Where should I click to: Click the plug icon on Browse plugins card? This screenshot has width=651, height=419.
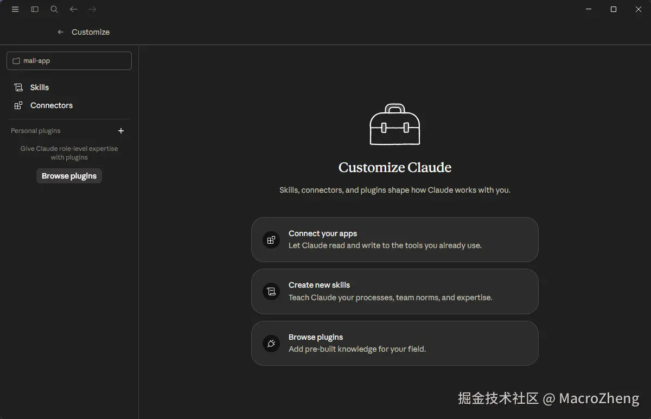271,343
